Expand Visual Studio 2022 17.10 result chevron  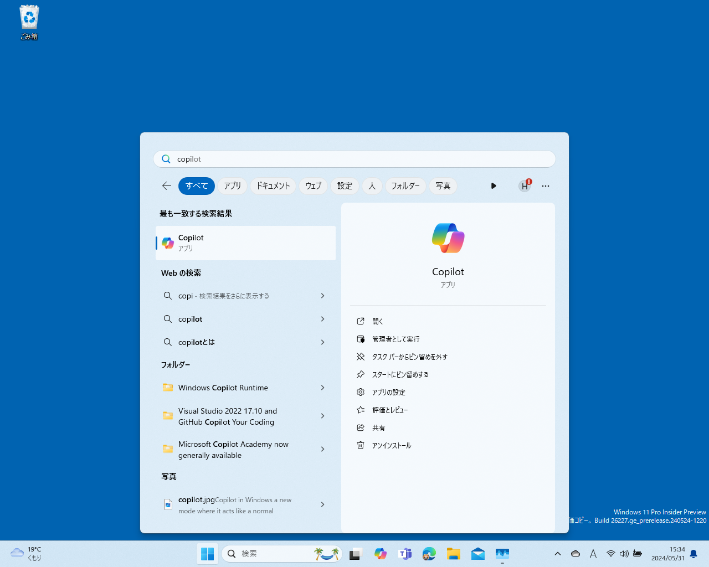[322, 416]
